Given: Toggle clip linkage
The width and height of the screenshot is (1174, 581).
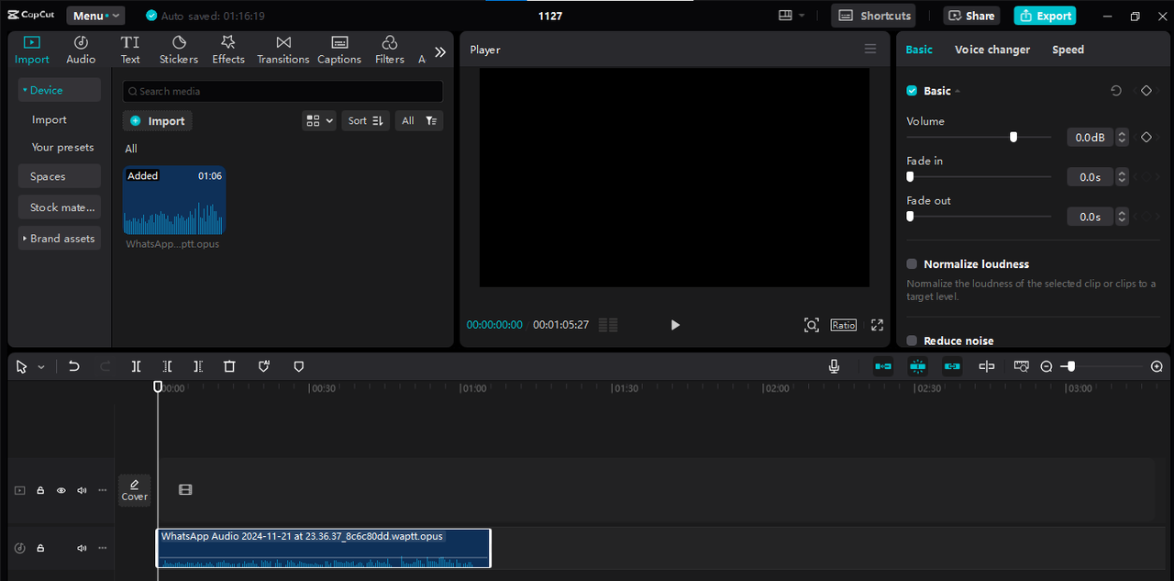Looking at the screenshot, I should 953,366.
